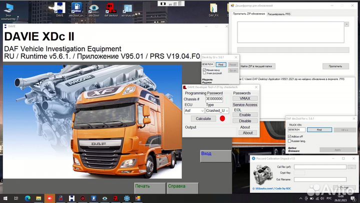Open File Explorer from taskbar
The height and width of the screenshot is (203, 360).
click(38, 198)
